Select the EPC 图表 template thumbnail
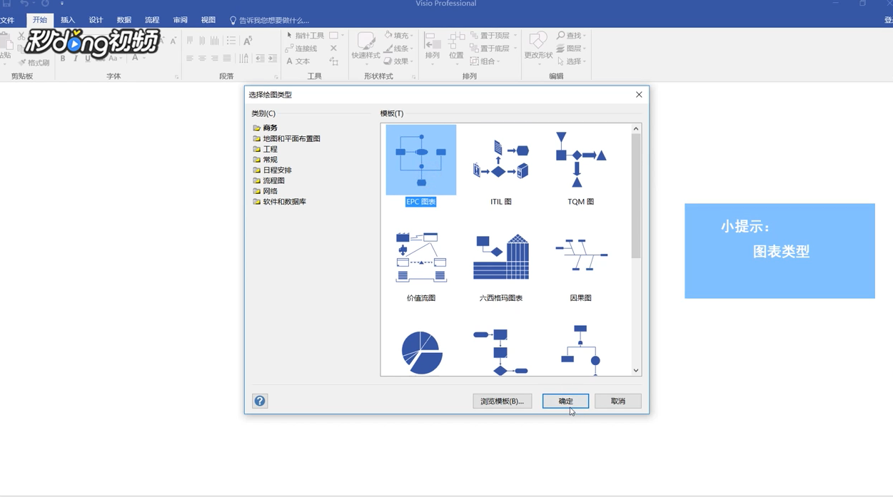This screenshot has height=497, width=893. pos(421,160)
